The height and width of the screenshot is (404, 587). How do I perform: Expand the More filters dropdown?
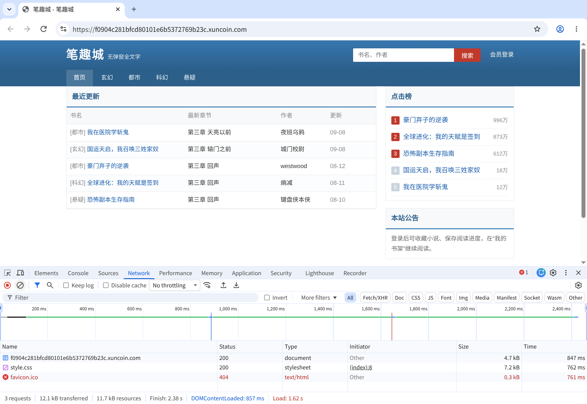(x=319, y=297)
